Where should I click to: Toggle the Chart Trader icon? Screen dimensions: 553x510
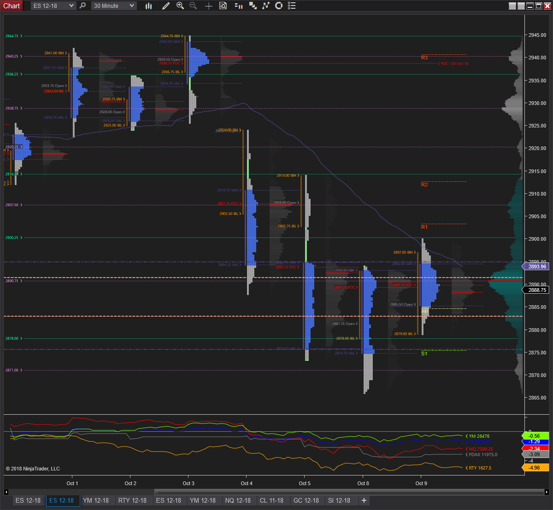tap(239, 6)
